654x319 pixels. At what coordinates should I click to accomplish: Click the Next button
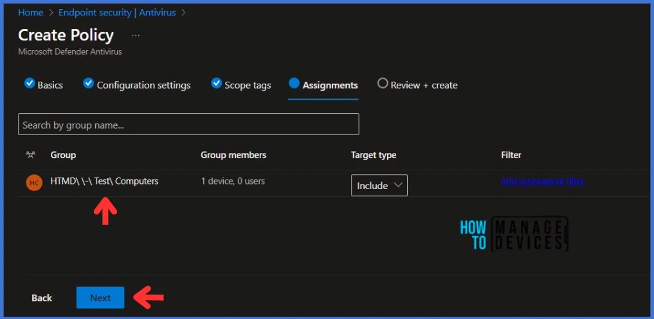point(100,298)
